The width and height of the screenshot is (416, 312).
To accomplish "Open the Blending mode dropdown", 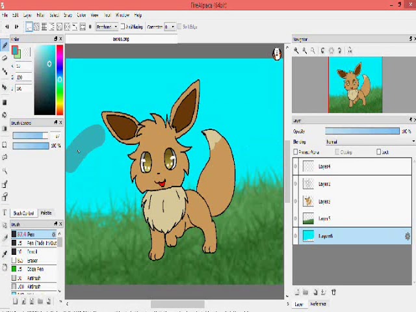I will pos(370,142).
